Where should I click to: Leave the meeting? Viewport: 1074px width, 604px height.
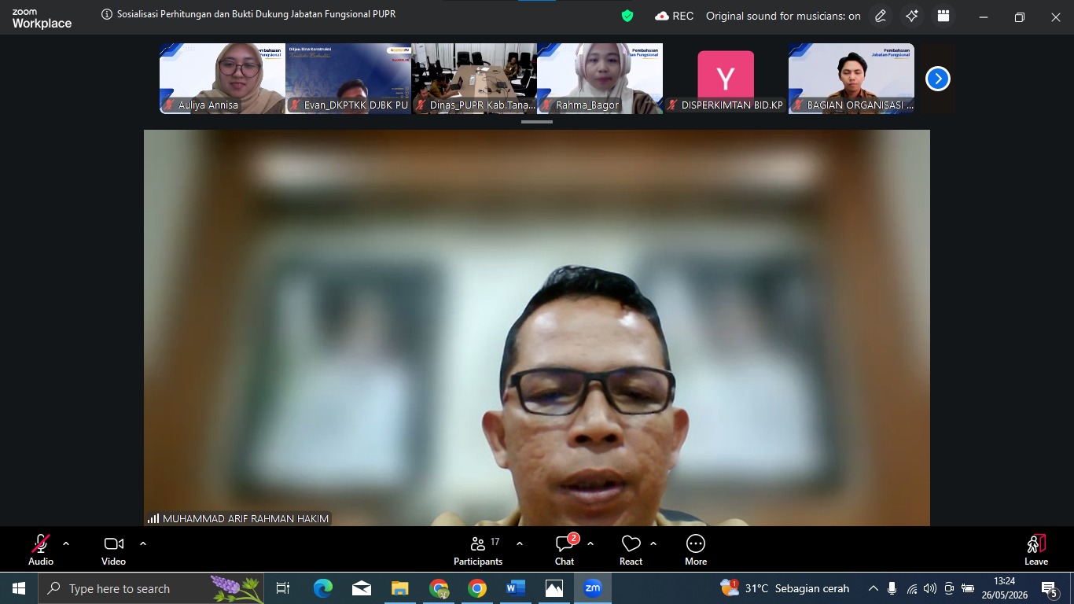pos(1036,550)
